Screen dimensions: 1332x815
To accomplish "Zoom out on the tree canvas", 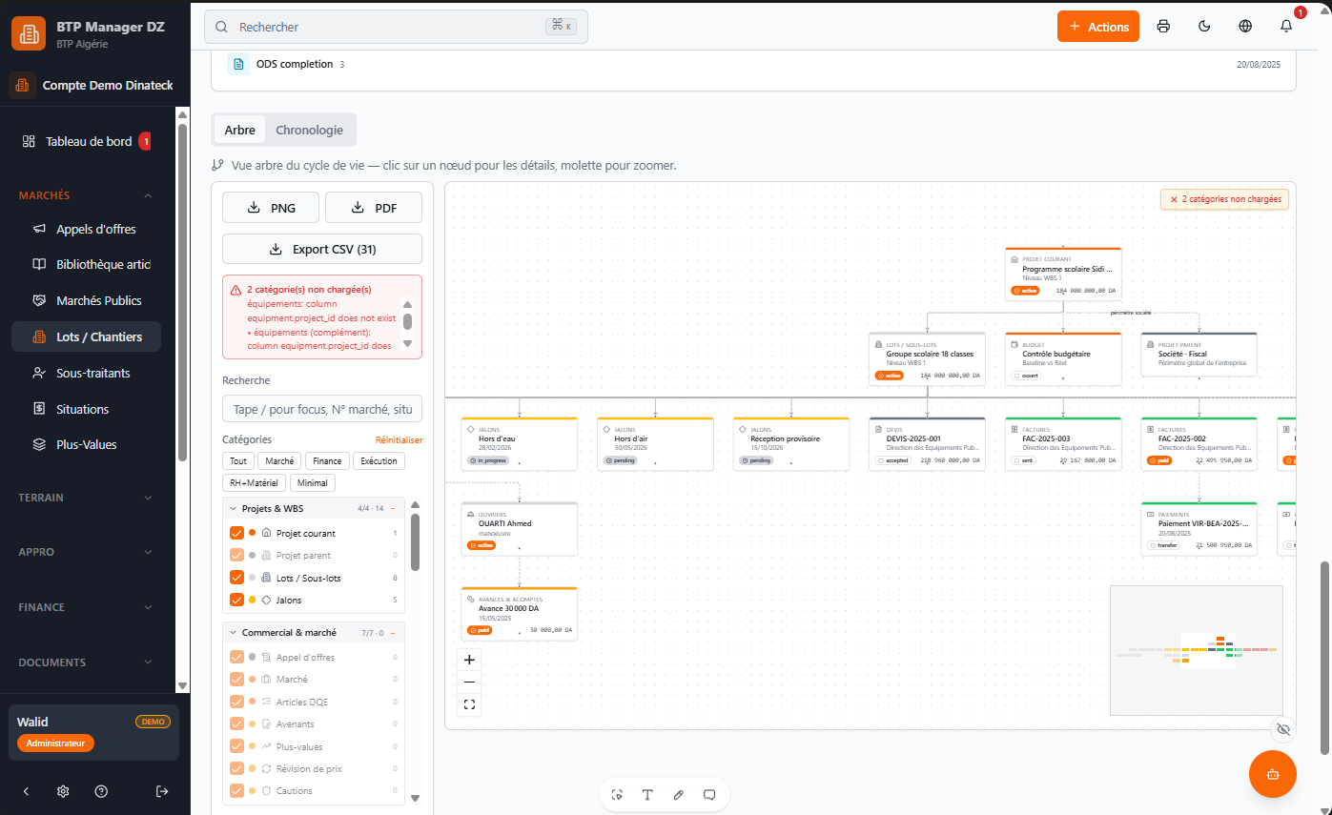I will (x=468, y=682).
